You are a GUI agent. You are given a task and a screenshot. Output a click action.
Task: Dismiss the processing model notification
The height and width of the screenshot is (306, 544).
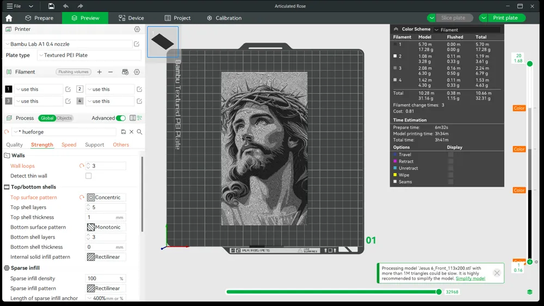point(497,273)
